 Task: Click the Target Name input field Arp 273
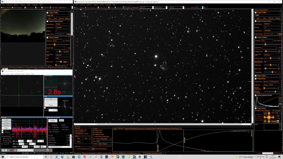click(147, 8)
